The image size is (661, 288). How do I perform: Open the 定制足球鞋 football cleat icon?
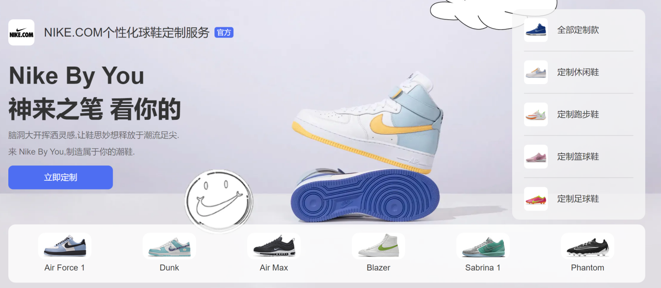536,199
